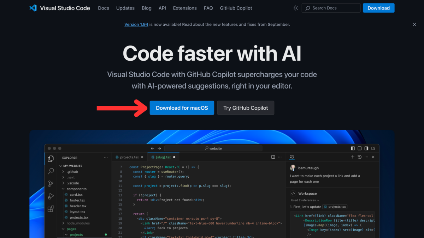The width and height of the screenshot is (424, 238).
Task: Switch to the projects.tsx editor tab
Action: 129,157
